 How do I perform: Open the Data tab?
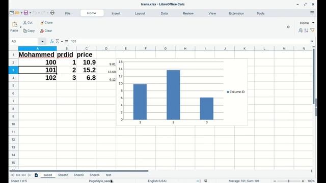[164, 13]
